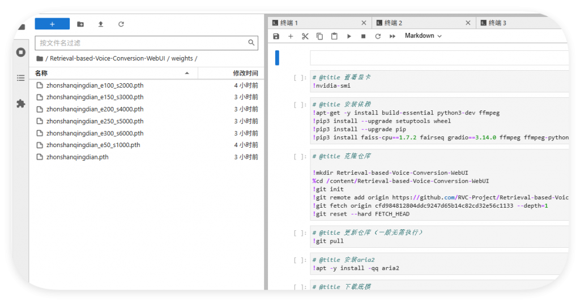Open the extension manager puzzle icon
The height and width of the screenshot is (301, 580).
[21, 104]
